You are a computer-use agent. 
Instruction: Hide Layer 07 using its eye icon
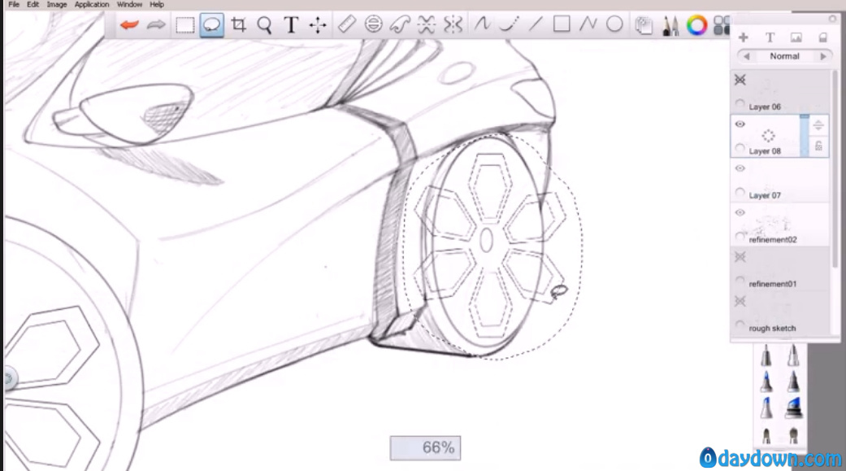click(740, 168)
